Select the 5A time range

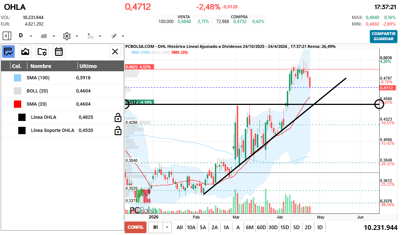[203, 228]
